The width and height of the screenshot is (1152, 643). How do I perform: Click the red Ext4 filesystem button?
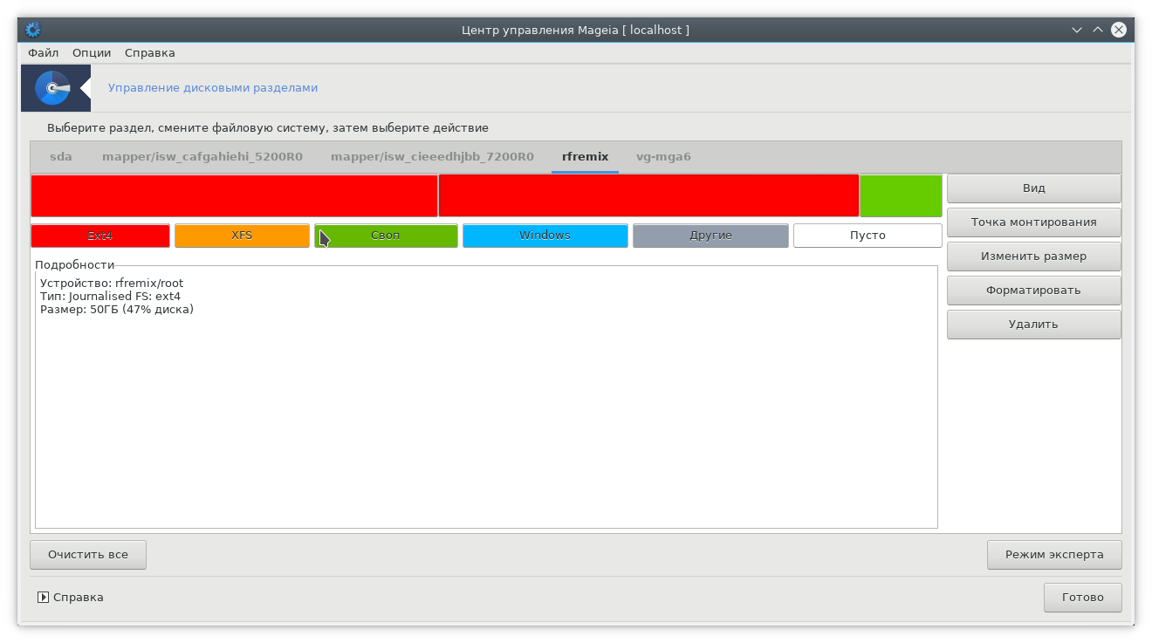click(100, 236)
